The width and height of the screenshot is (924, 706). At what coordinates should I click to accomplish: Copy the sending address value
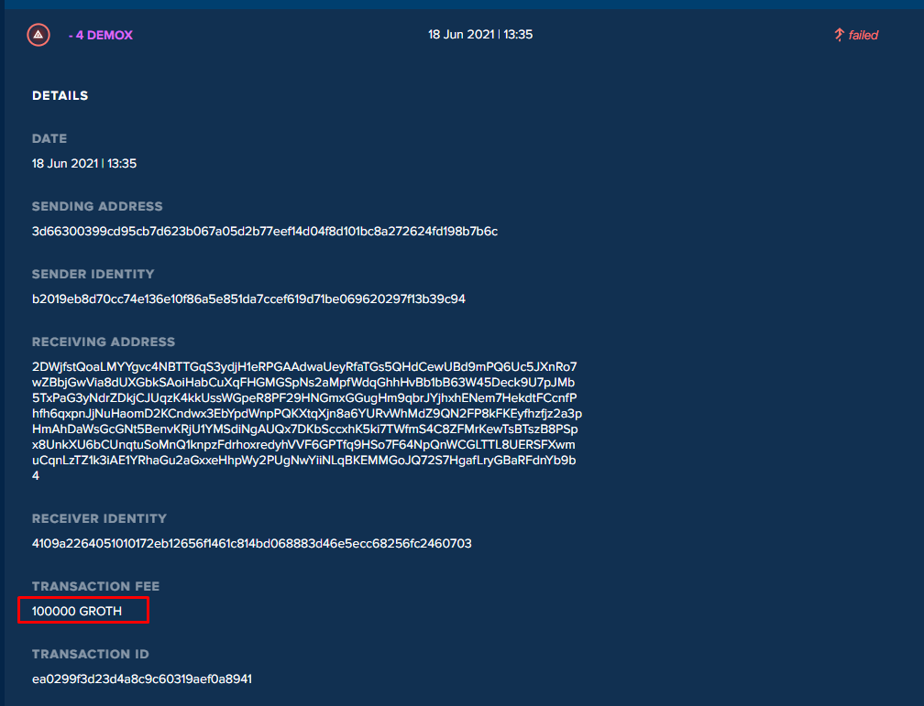(x=266, y=231)
